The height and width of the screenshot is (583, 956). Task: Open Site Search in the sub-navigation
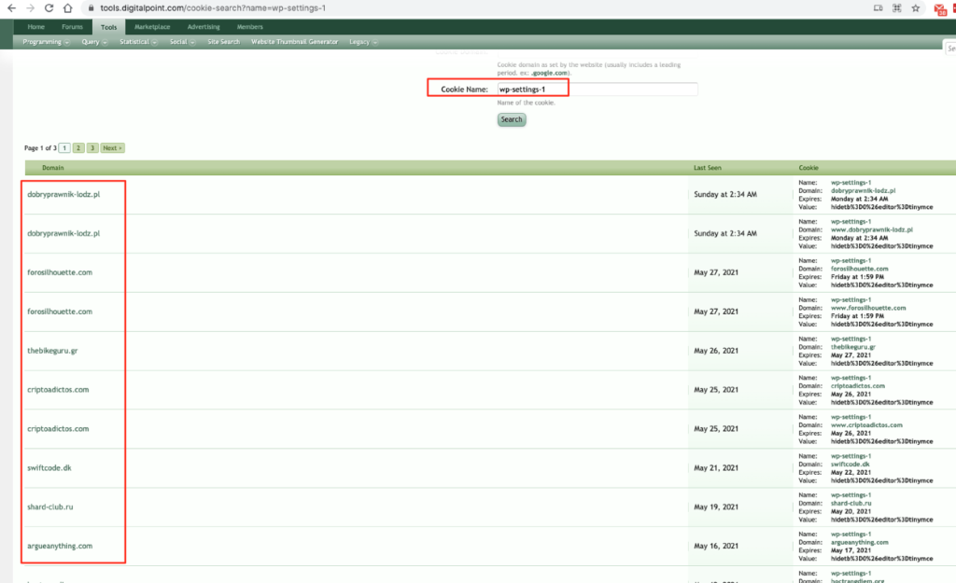pyautogui.click(x=223, y=42)
